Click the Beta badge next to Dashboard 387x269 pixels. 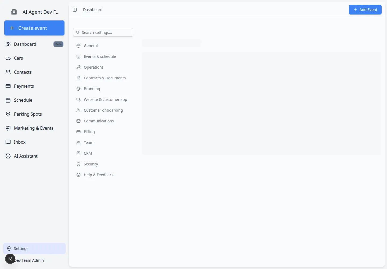tap(58, 44)
